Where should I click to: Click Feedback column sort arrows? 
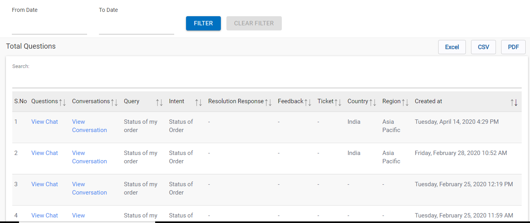[308, 102]
